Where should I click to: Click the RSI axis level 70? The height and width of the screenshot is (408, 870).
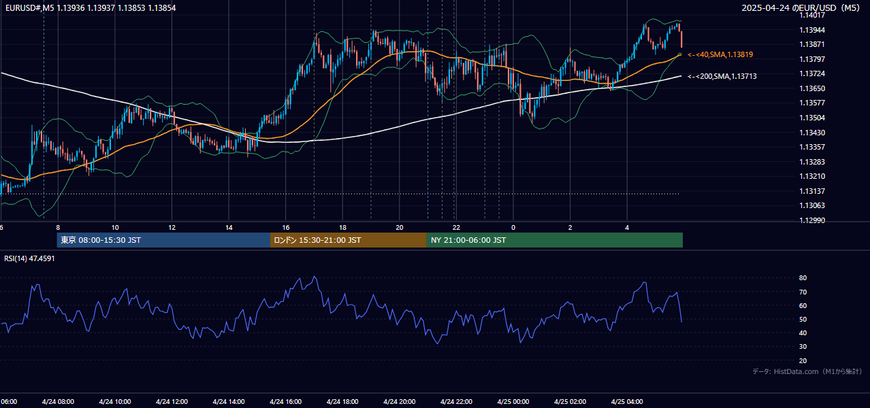803,292
